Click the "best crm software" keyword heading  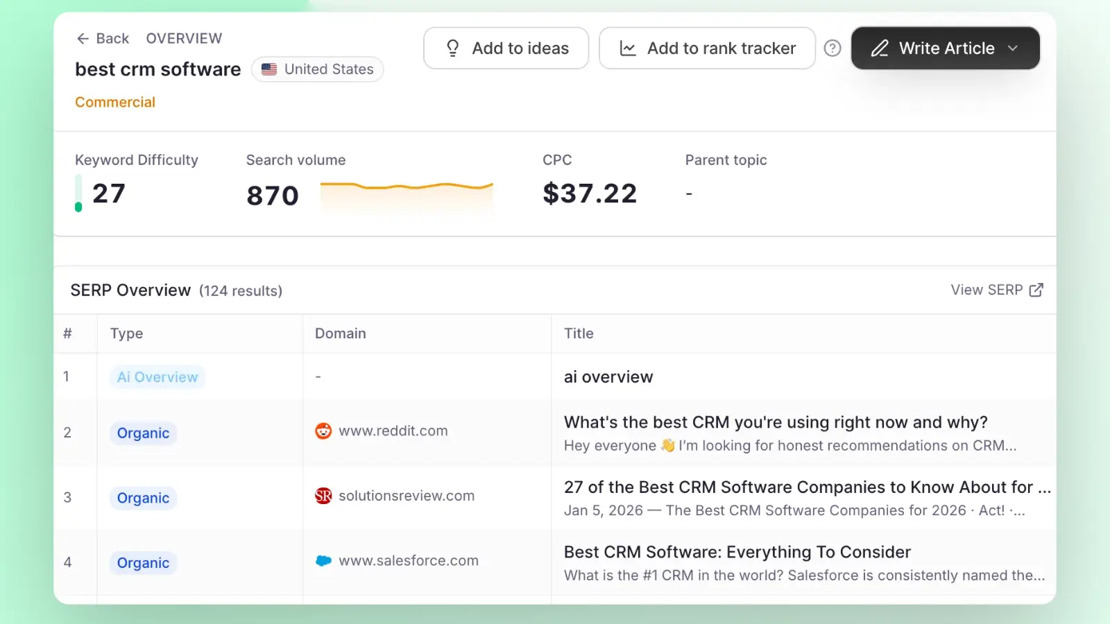click(x=158, y=69)
